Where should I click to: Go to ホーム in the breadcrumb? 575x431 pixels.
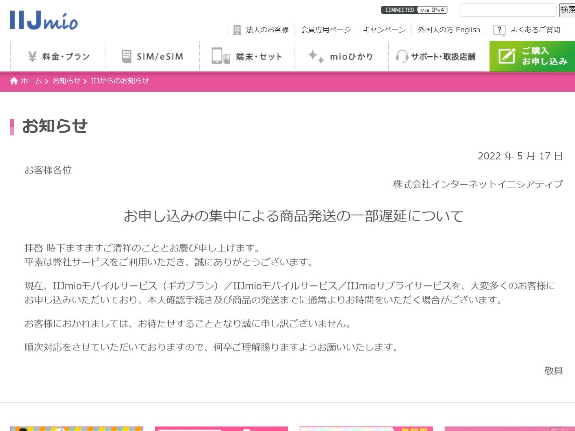coord(31,81)
